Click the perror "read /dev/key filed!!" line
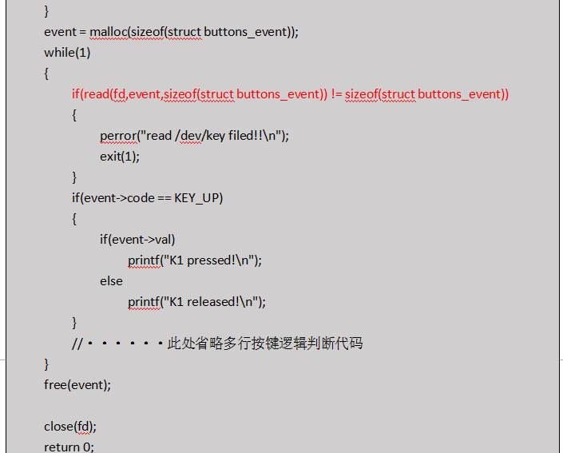563x453 pixels. point(194,136)
